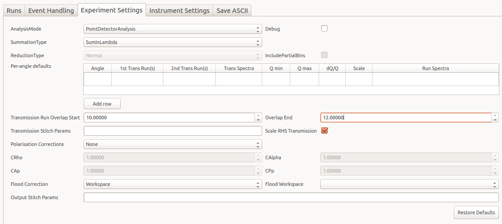This screenshot has width=502, height=224.
Task: Expand the SummationType combo box
Action: 172,42
